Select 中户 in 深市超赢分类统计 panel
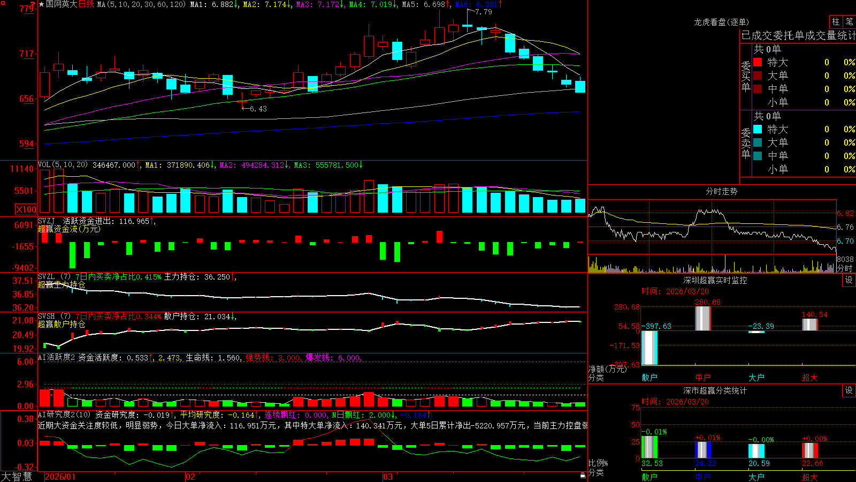 pyautogui.click(x=703, y=477)
